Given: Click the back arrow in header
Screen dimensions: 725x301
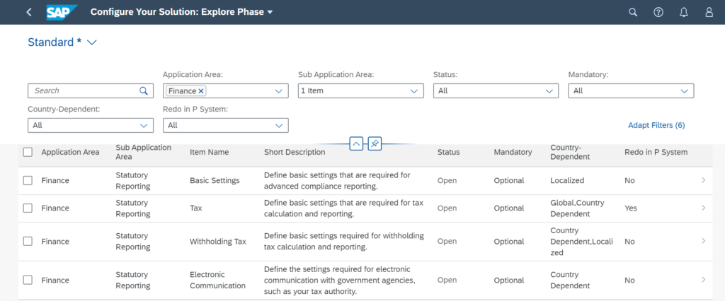Looking at the screenshot, I should click(x=29, y=12).
